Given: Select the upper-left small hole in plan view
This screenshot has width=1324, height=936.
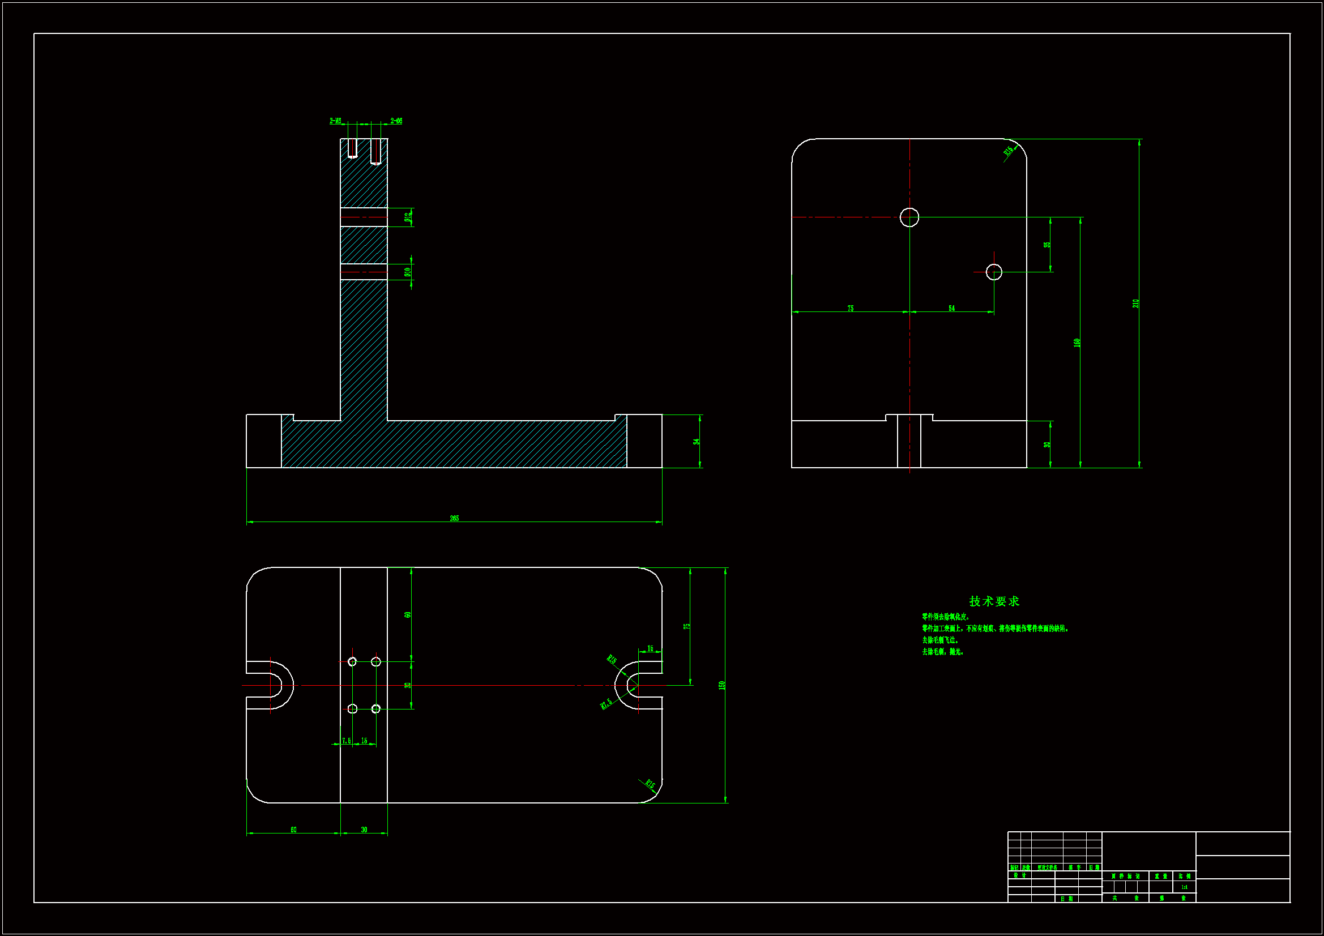Looking at the screenshot, I should [352, 661].
